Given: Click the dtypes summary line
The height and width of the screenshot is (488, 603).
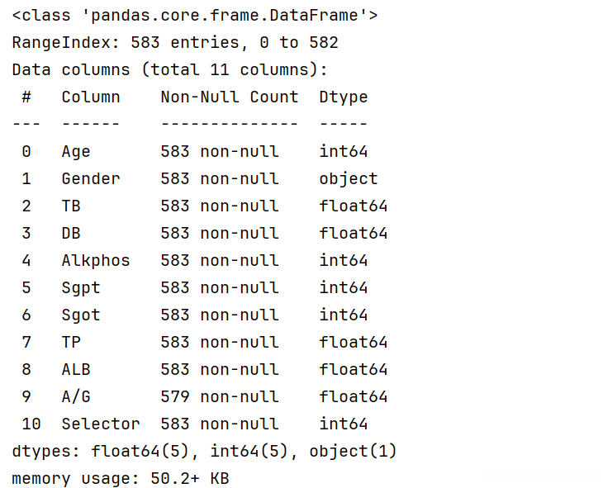Looking at the screenshot, I should point(205,452).
